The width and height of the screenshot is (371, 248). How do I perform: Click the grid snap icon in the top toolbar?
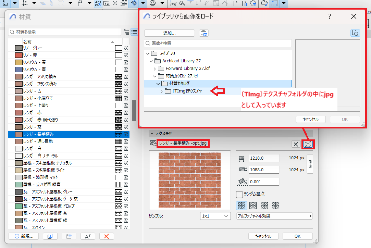pos(25,3)
